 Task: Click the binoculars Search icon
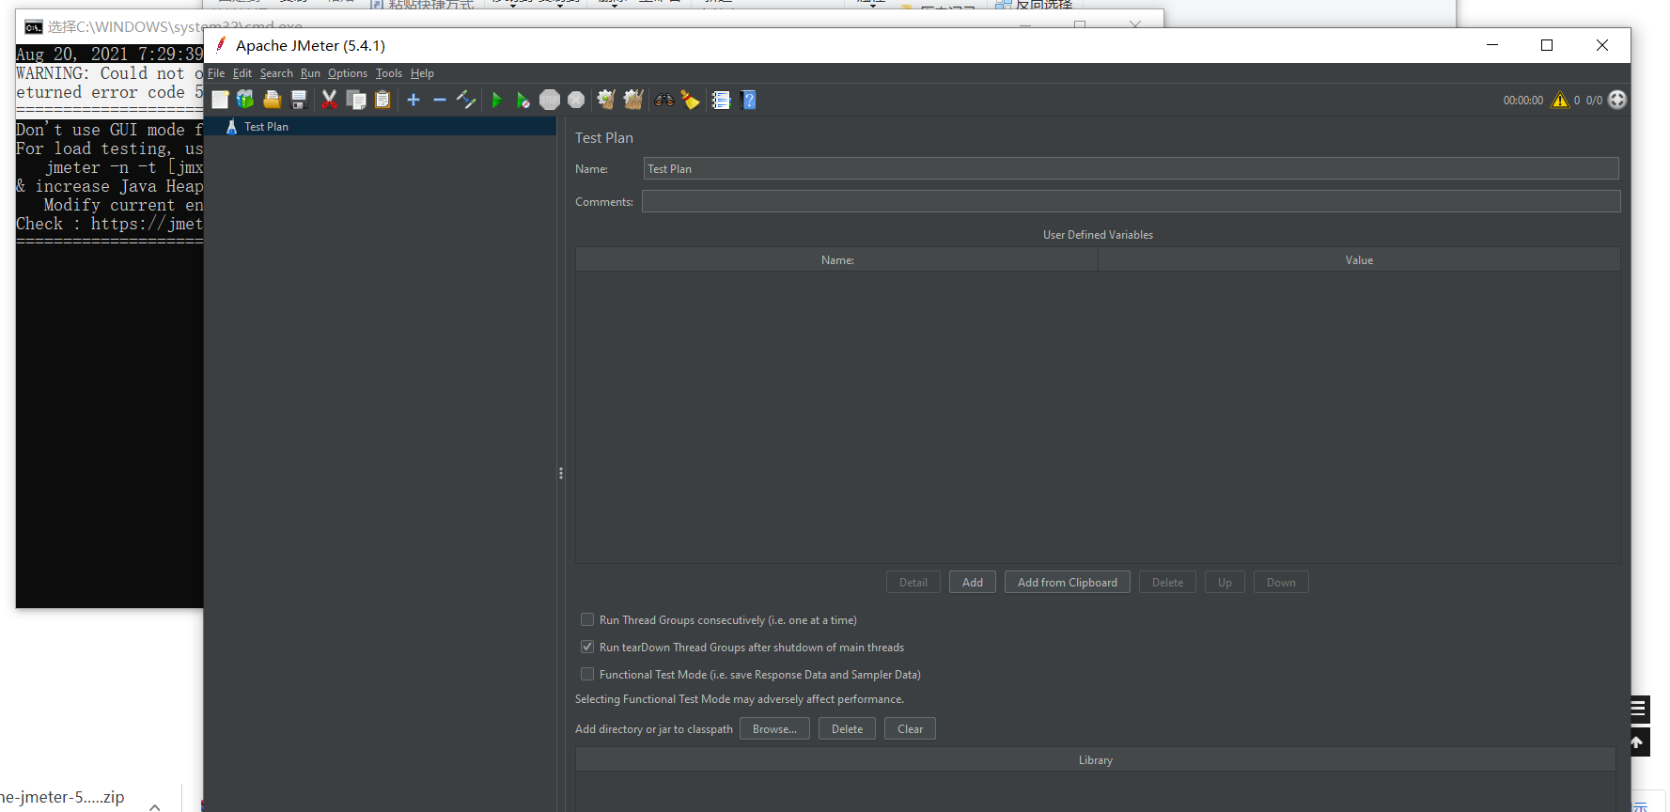(x=664, y=100)
